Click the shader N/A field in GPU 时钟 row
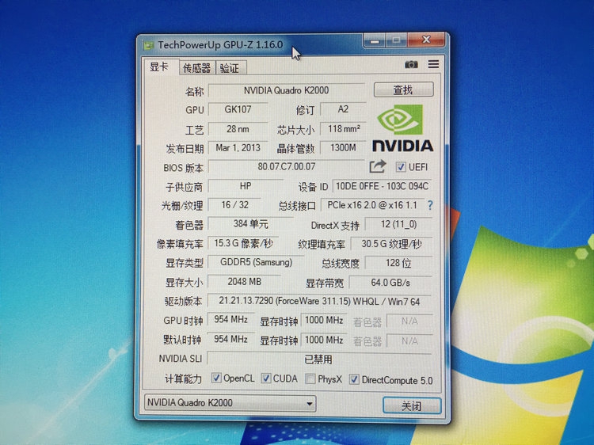The width and height of the screenshot is (594, 445). (x=409, y=321)
